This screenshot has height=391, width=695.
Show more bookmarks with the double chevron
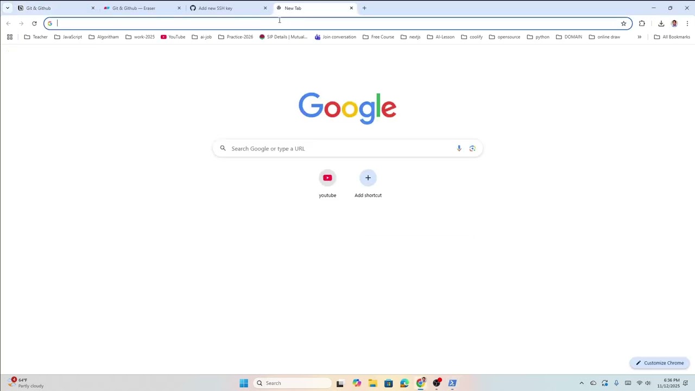[x=639, y=37]
